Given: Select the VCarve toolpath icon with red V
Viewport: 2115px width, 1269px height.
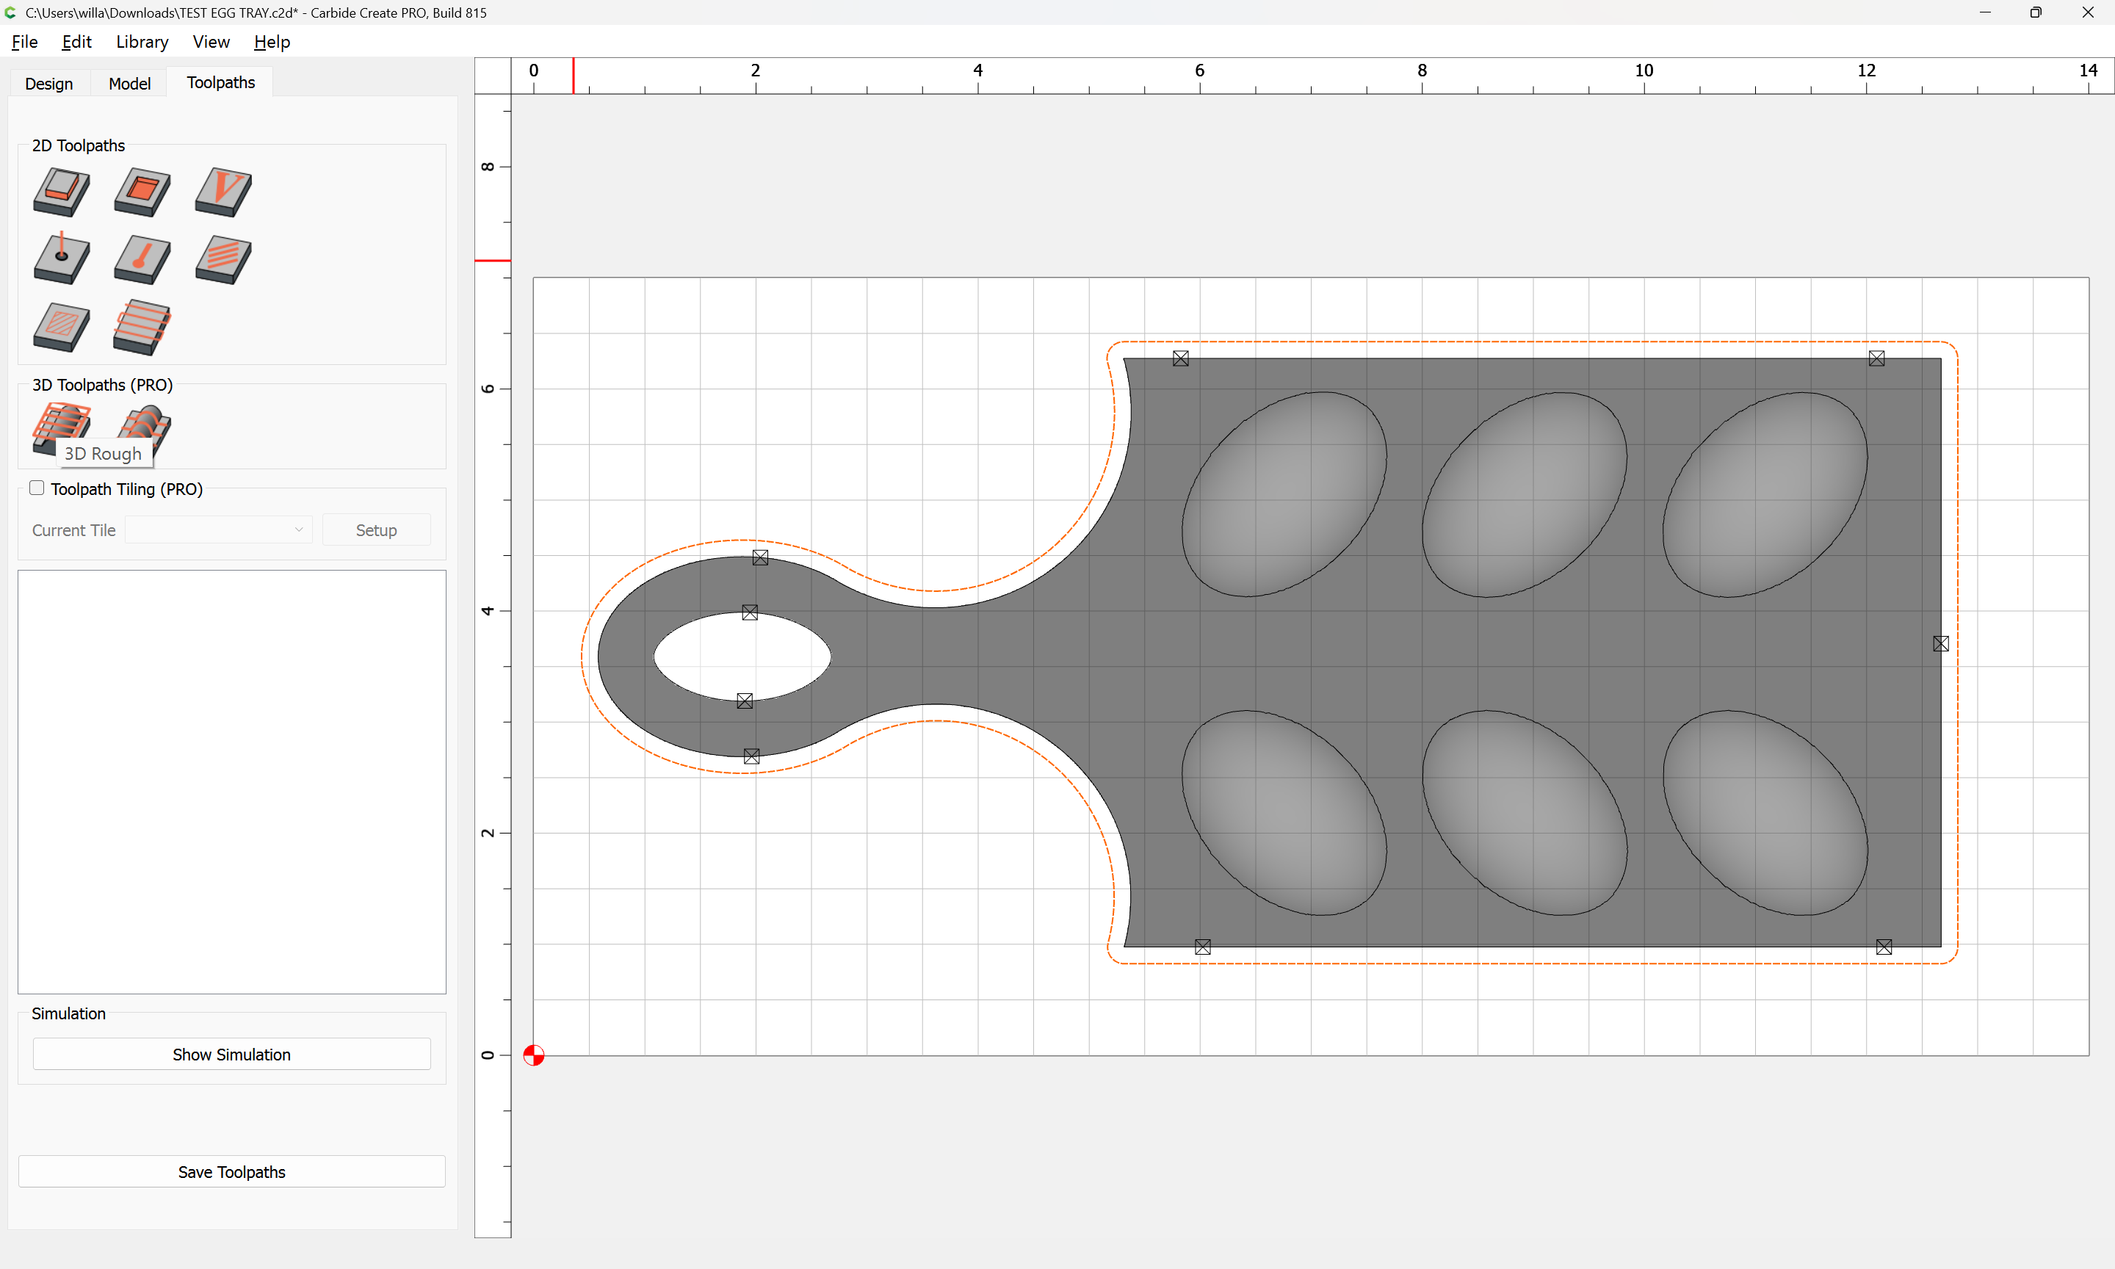Looking at the screenshot, I should [x=223, y=192].
